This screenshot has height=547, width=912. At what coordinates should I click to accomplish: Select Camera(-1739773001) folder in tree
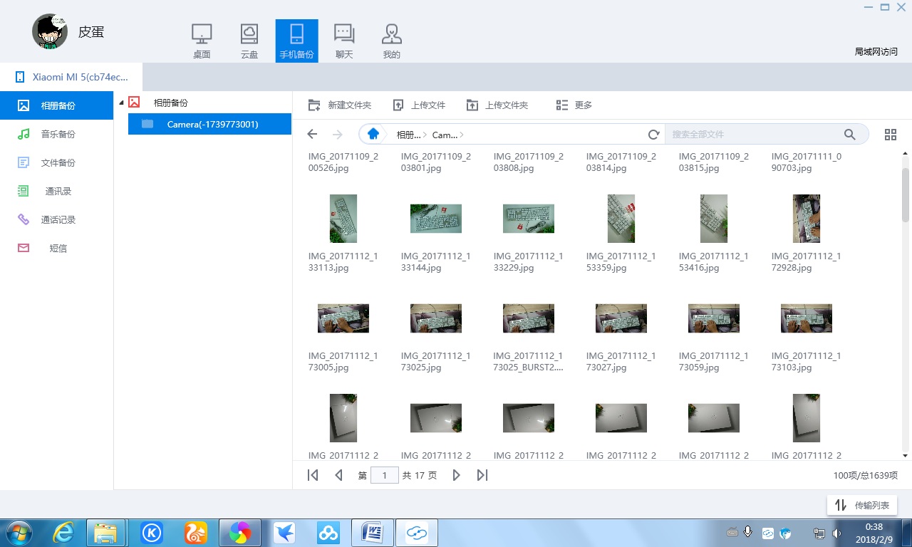click(210, 124)
